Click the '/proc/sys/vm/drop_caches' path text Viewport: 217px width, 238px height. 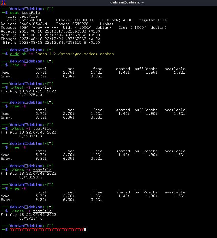(x=86, y=54)
